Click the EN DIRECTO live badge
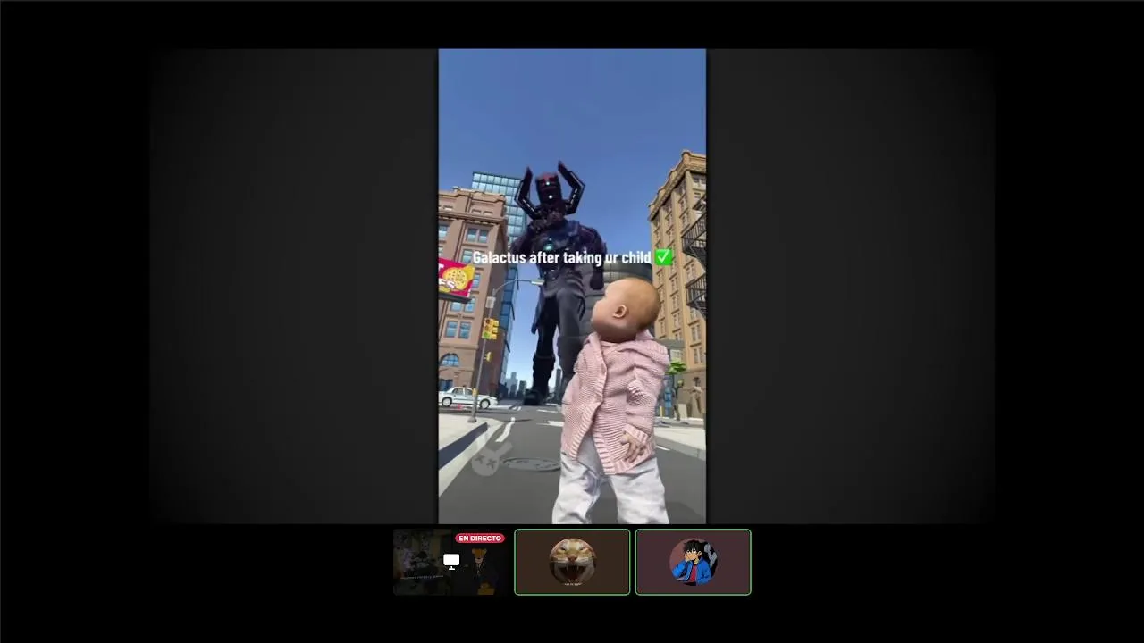 (x=480, y=539)
